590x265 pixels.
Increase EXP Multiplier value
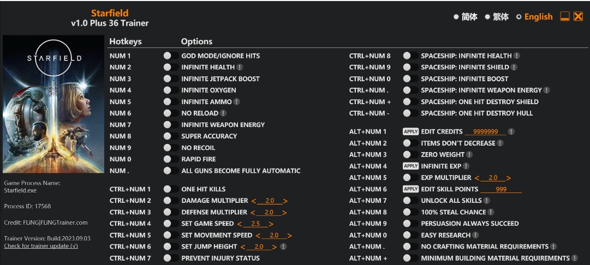(509, 178)
